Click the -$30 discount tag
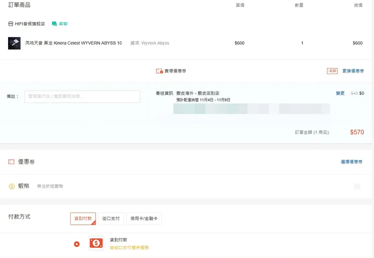Screen dimensions: 374x258 click(x=332, y=71)
